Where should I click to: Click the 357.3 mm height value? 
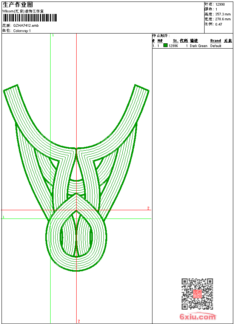[223, 14]
